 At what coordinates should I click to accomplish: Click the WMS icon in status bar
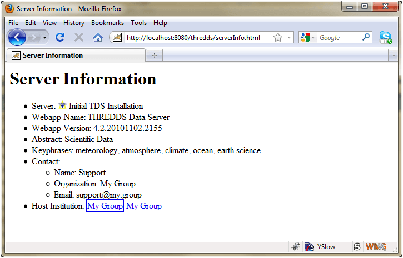376,247
